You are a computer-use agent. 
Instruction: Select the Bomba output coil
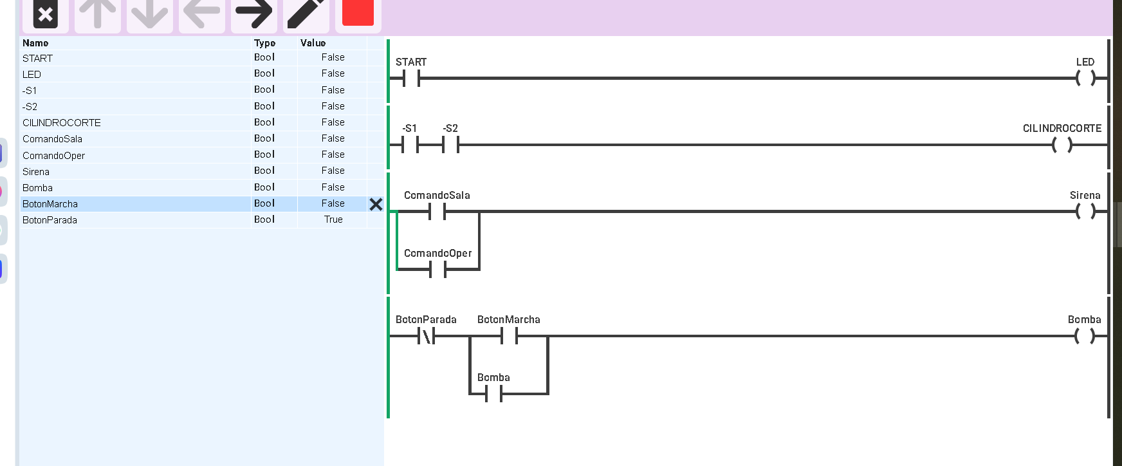[x=1085, y=335]
